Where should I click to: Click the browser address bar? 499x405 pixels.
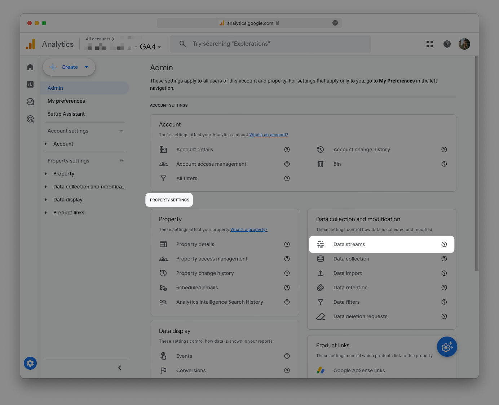pos(249,23)
